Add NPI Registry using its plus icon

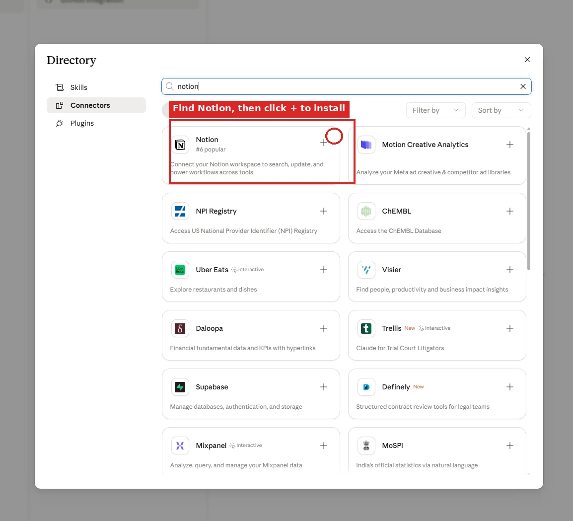(x=323, y=211)
